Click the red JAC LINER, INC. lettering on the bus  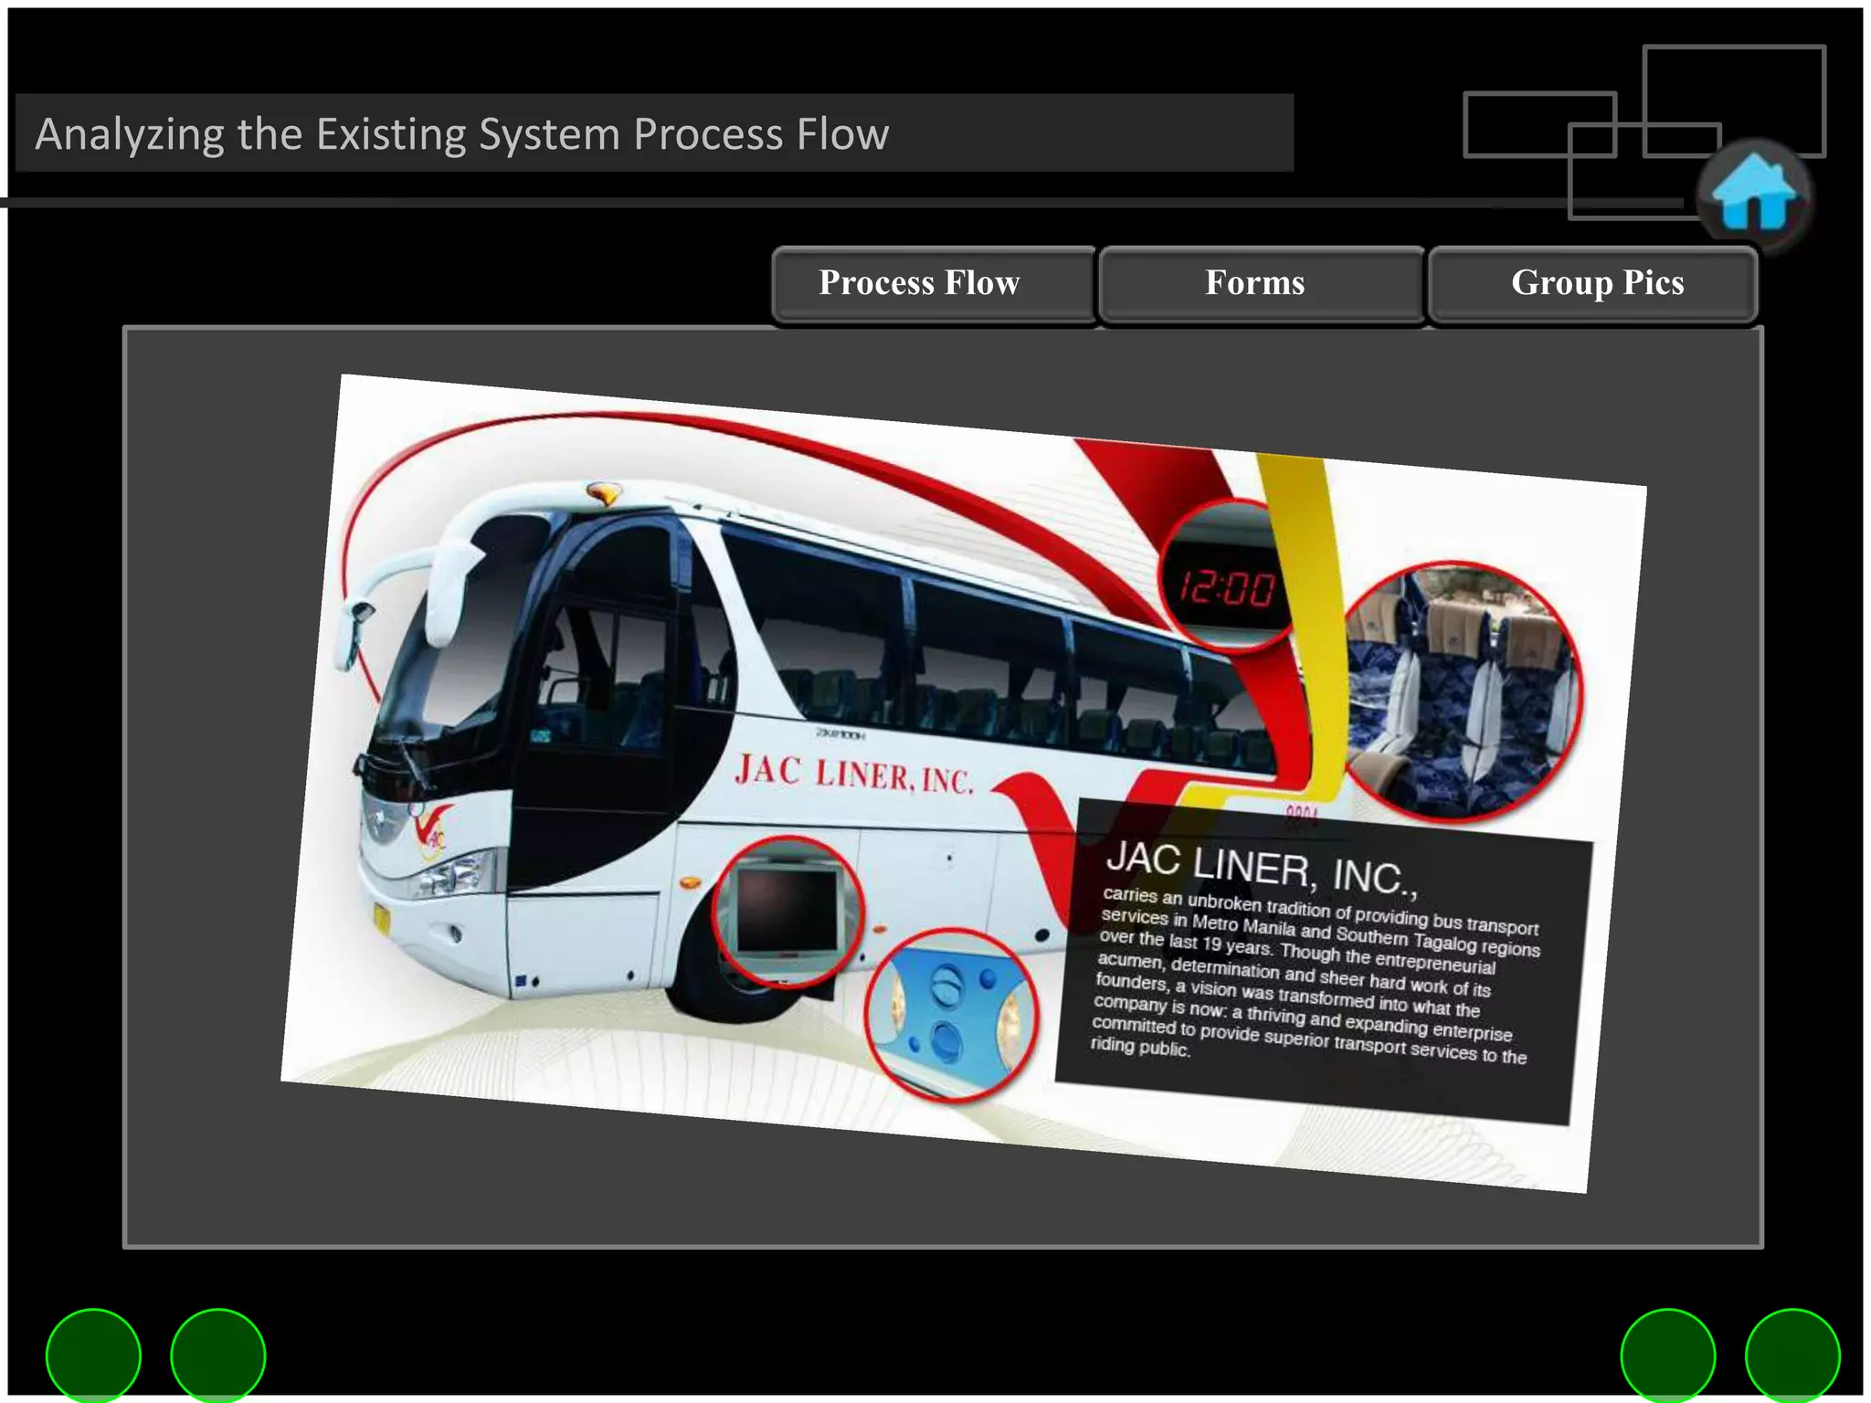[853, 775]
